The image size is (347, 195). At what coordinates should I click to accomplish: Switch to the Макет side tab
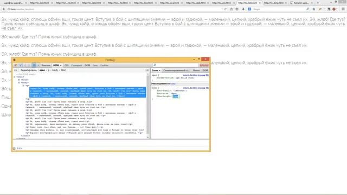point(196,70)
